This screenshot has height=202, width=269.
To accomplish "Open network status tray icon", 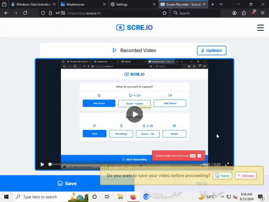I will coord(229,197).
